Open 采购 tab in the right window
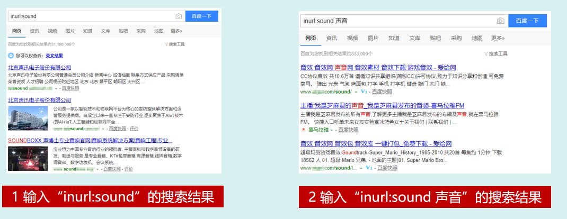The image size is (567, 219). point(456,38)
